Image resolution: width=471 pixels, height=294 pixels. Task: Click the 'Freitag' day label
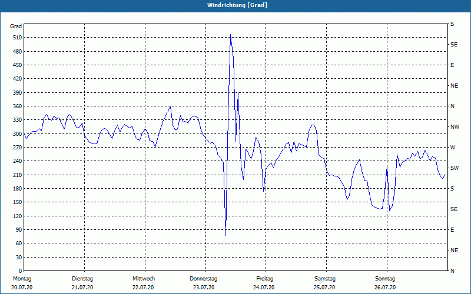coord(264,279)
